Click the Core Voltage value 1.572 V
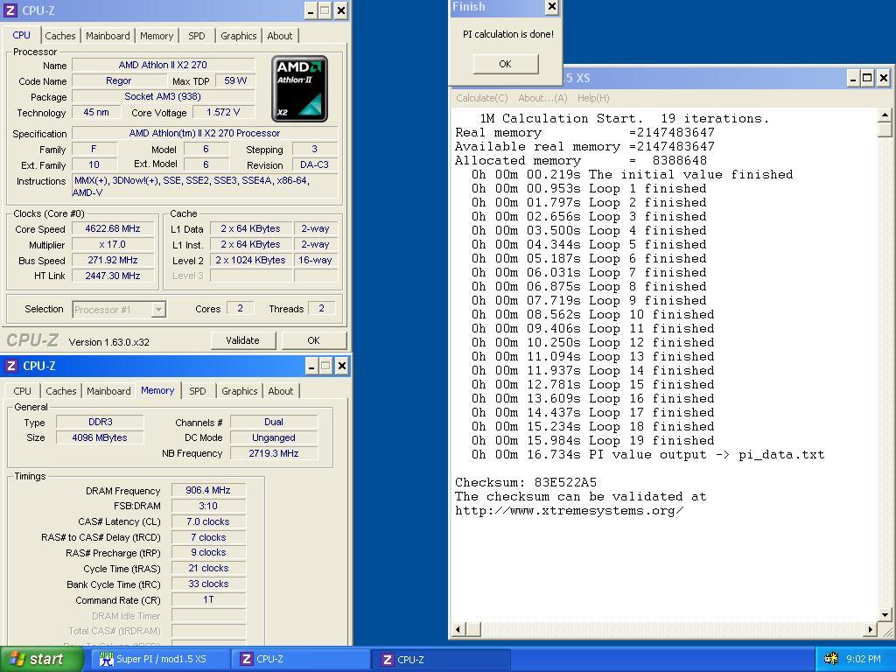Screen dimensions: 896x672 (223, 113)
